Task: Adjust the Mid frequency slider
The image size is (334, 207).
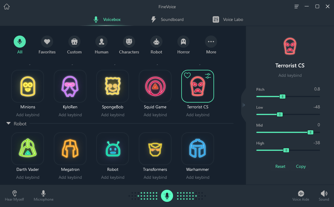Action: (x=310, y=132)
